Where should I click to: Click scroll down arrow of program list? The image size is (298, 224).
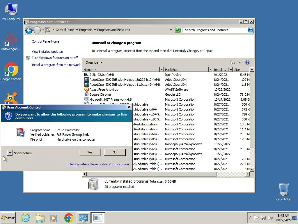pos(252,169)
